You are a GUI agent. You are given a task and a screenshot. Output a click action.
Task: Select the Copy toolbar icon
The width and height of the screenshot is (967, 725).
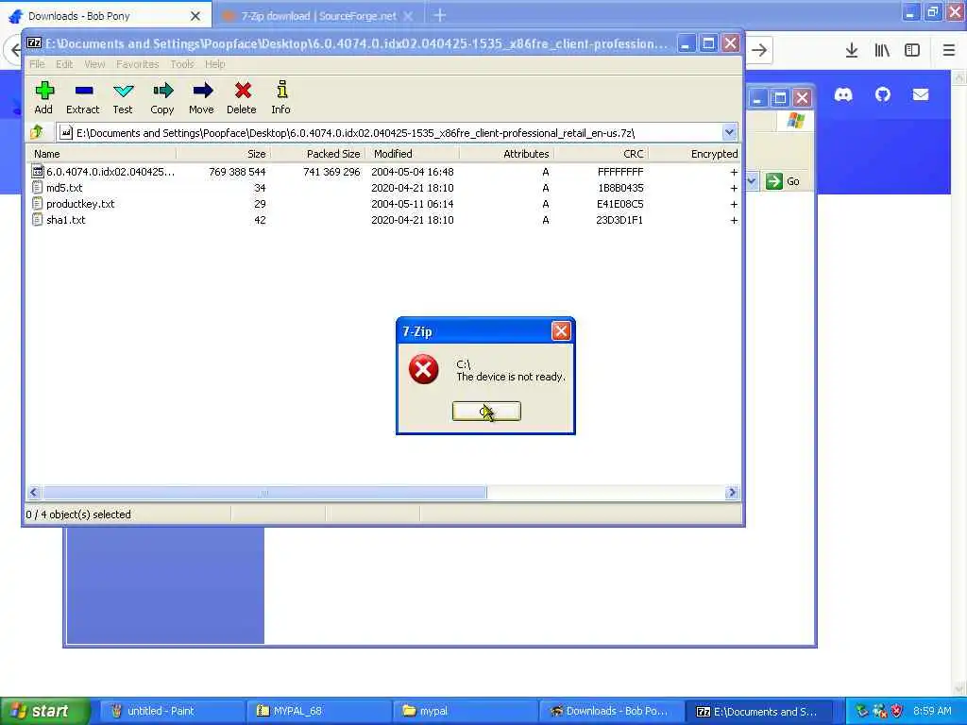tap(162, 97)
